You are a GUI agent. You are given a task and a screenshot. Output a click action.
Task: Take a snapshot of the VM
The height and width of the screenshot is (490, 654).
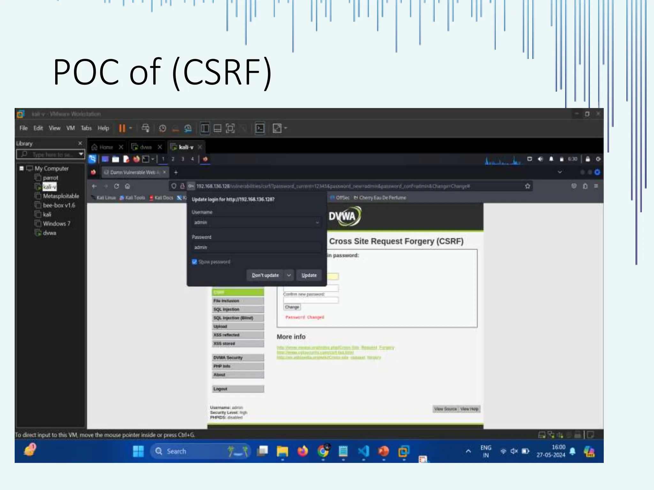163,128
